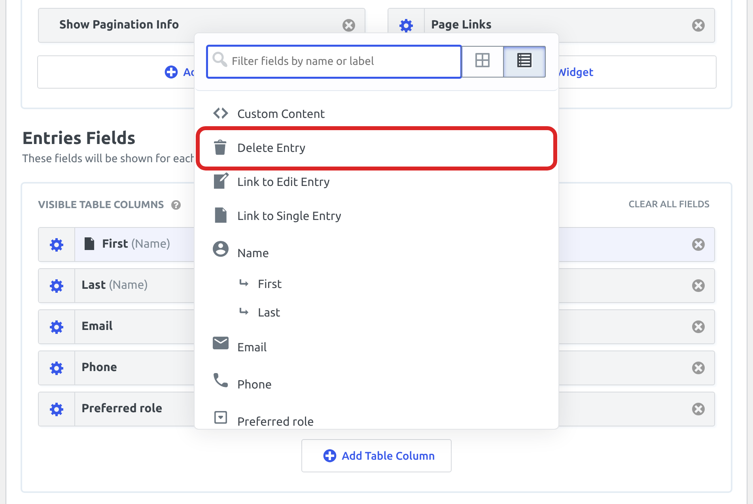753x504 pixels.
Task: Remove the Preferred role table column
Action: [698, 409]
